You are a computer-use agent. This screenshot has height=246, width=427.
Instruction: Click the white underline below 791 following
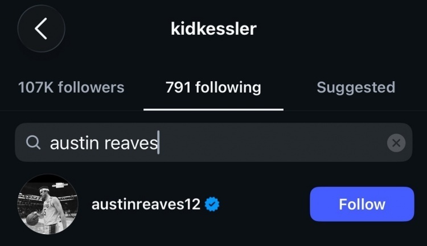click(x=213, y=110)
